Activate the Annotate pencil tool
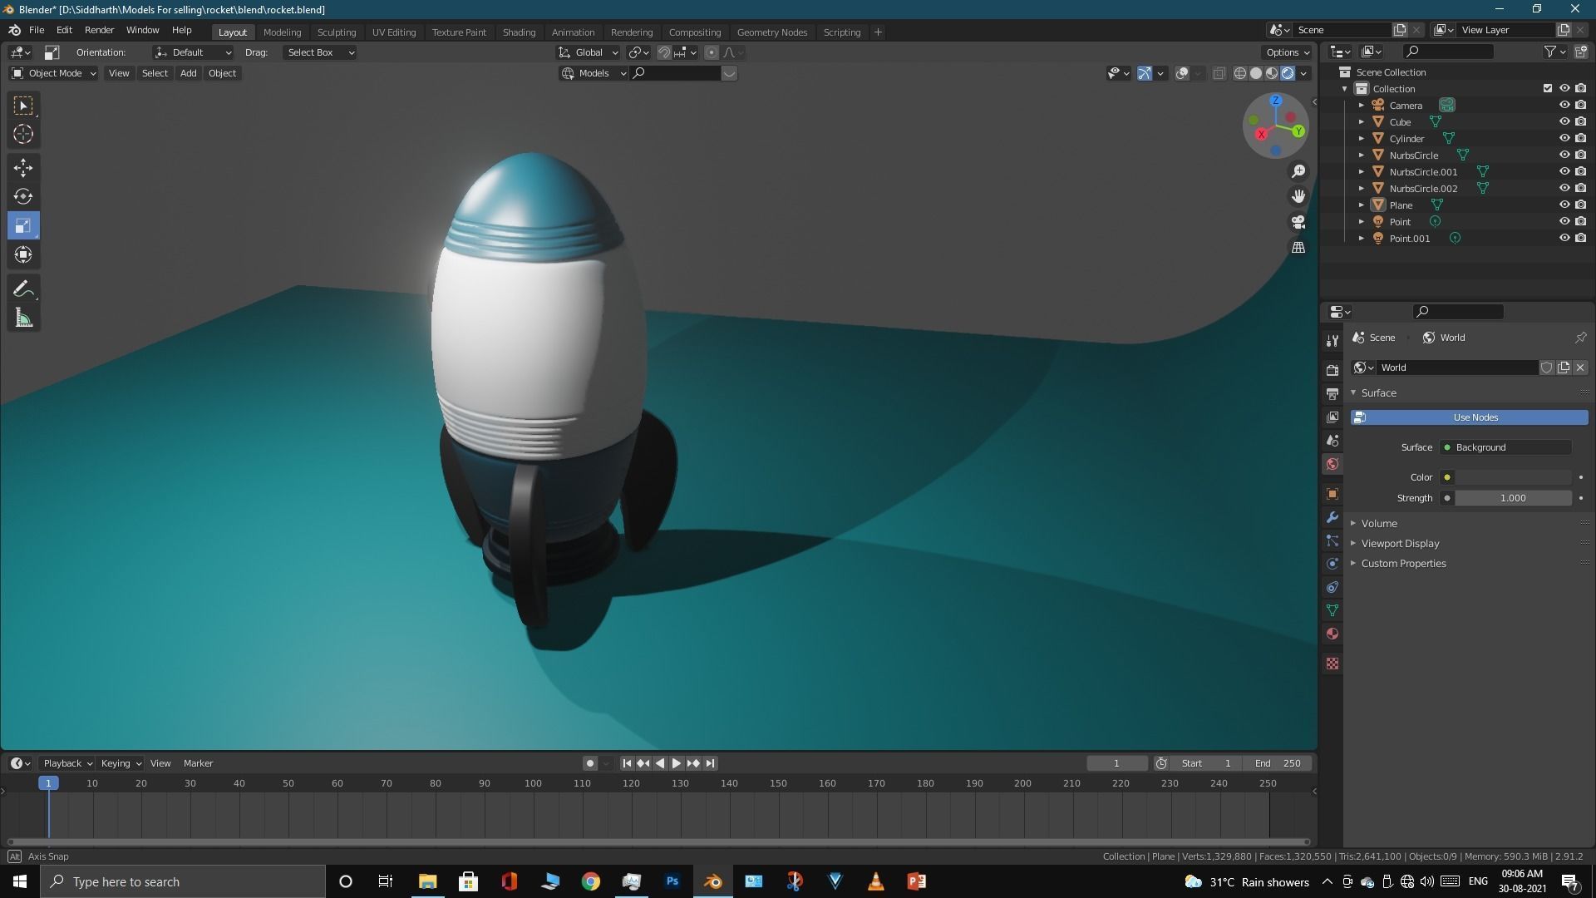The width and height of the screenshot is (1596, 898). (23, 289)
